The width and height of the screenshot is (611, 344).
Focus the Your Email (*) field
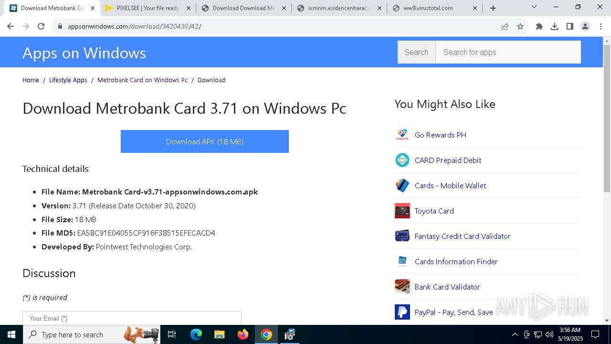[132, 318]
